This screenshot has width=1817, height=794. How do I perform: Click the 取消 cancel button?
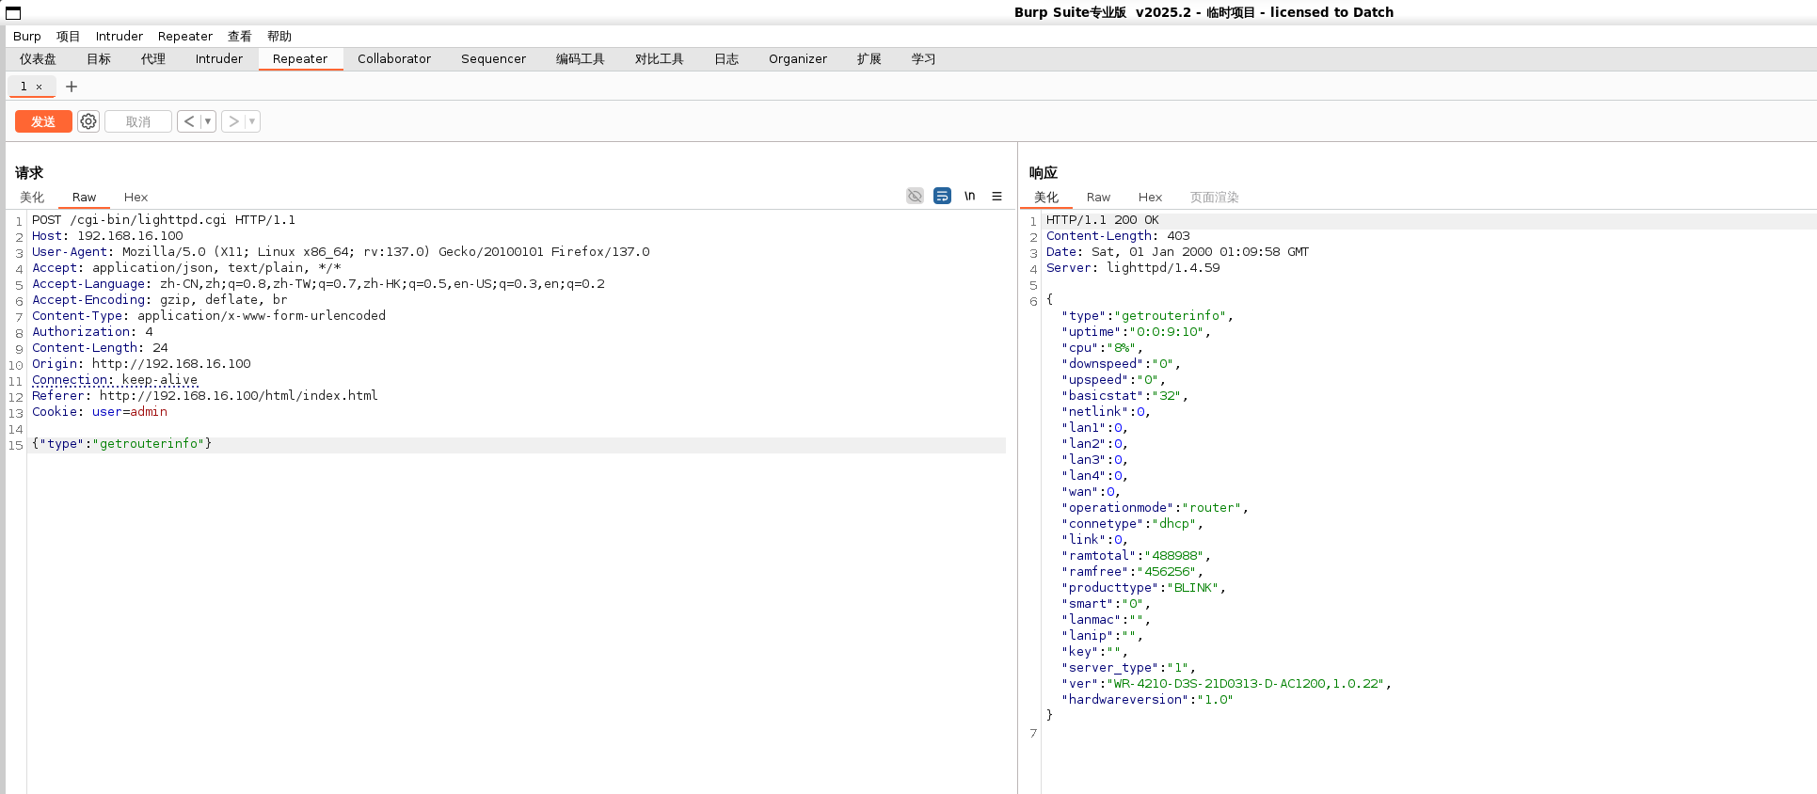tap(138, 121)
